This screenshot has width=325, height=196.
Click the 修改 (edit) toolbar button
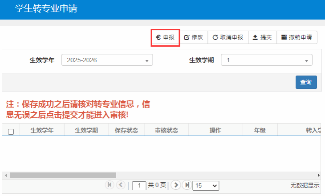[194, 38]
